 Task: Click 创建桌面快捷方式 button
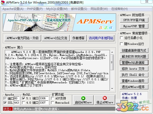point(134,50)
